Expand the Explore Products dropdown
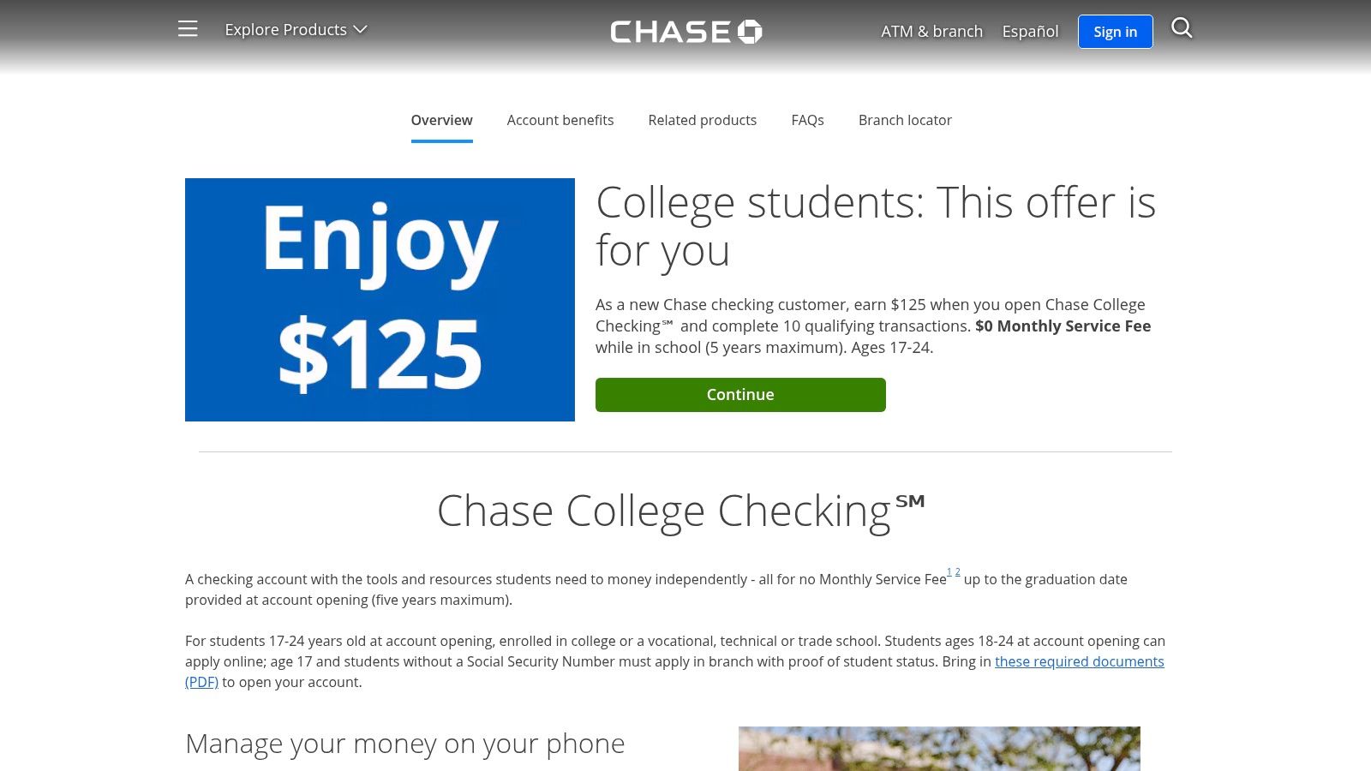The image size is (1371, 771). 285,29
